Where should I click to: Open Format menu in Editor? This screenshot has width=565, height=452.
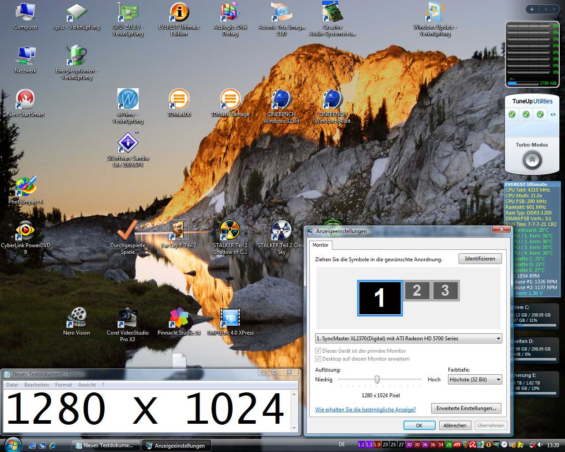click(64, 385)
